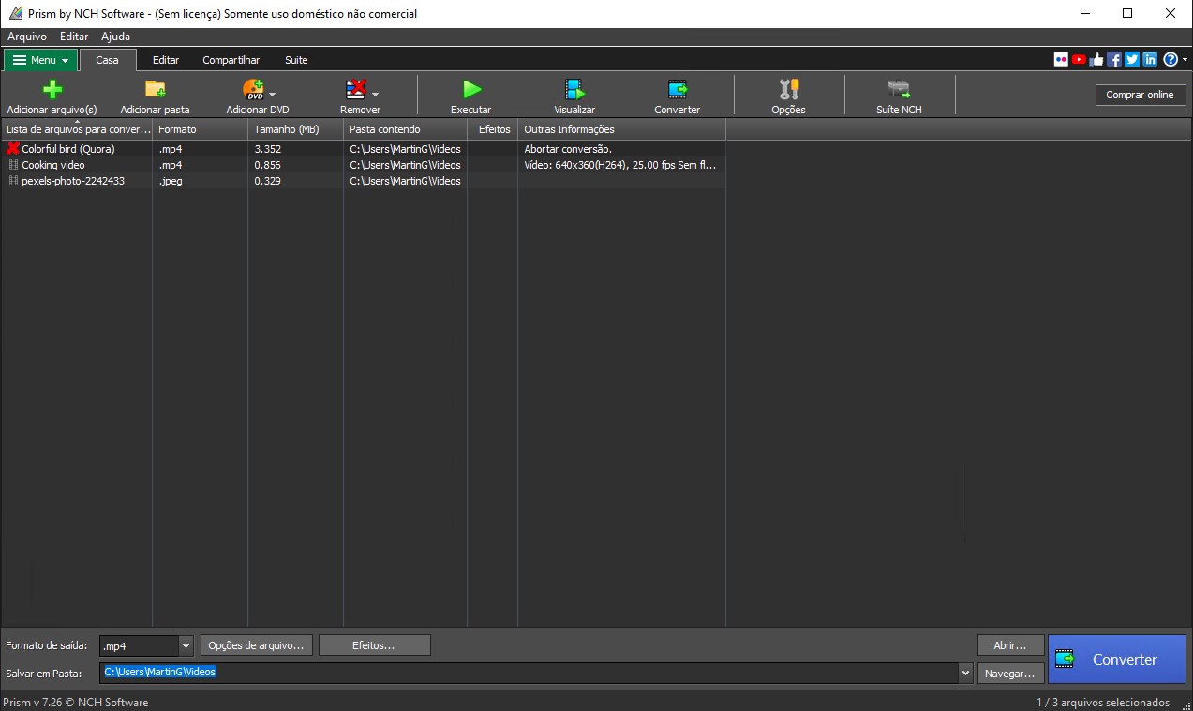
Task: Sort by the Efeitos column header
Action: [492, 129]
